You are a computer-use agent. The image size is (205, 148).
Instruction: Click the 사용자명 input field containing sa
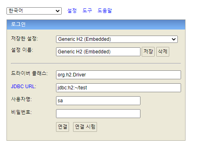click(98, 101)
